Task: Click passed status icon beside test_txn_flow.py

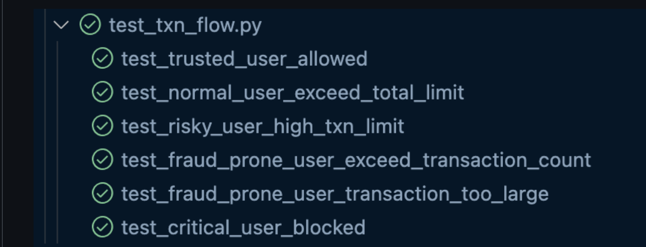Action: pyautogui.click(x=90, y=25)
